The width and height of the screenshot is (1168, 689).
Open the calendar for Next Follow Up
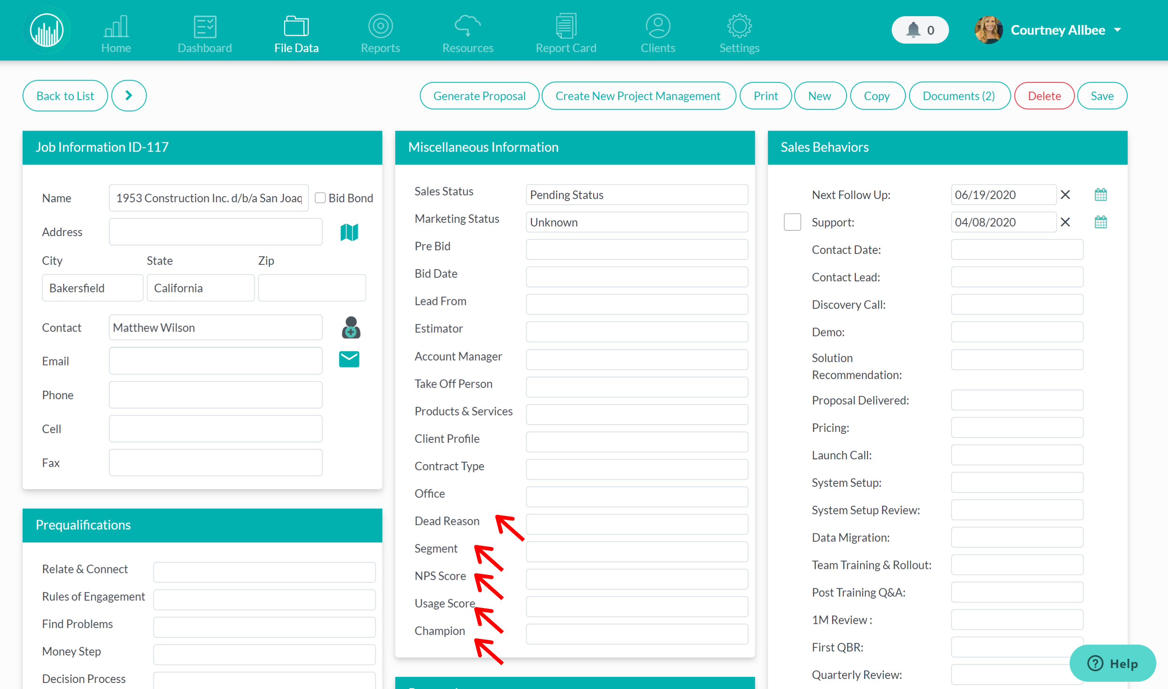pos(1100,195)
